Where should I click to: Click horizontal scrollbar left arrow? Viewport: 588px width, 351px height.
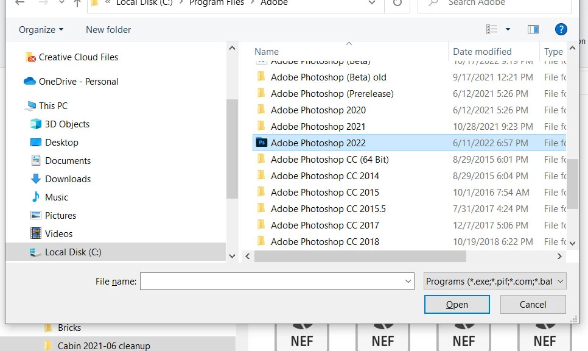point(248,257)
